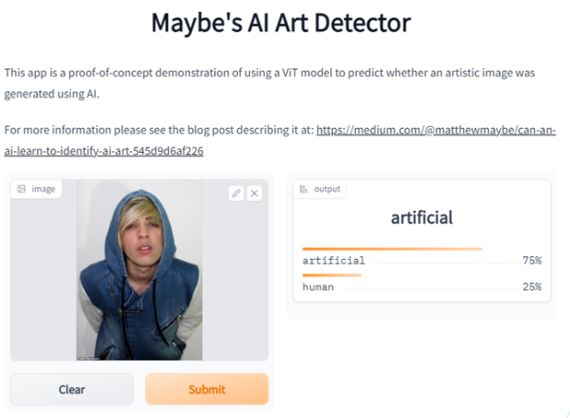Open the Medium blog post link

436,131
